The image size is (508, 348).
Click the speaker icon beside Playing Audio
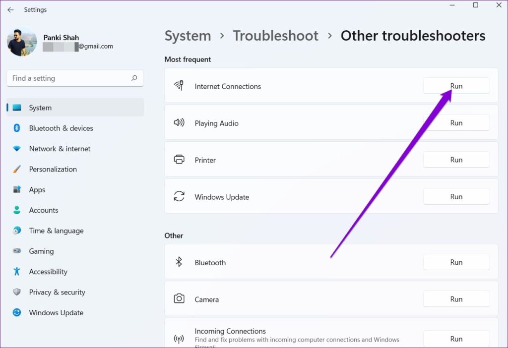[180, 123]
